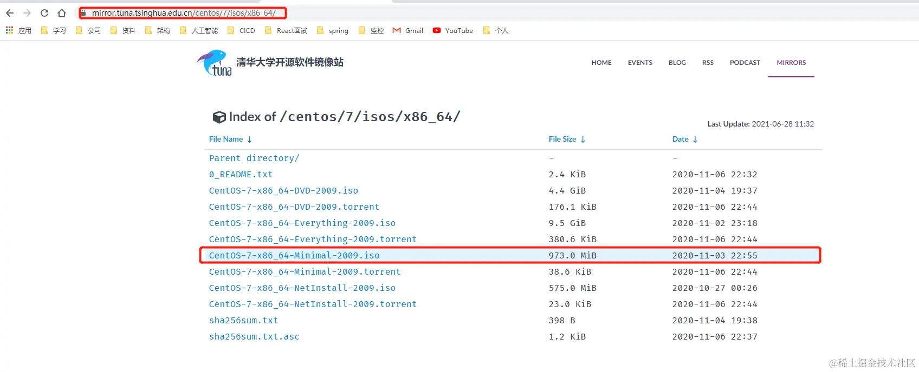Open the 公司 bookmark folder
Viewport: 919px width, 372px height.
(88, 31)
